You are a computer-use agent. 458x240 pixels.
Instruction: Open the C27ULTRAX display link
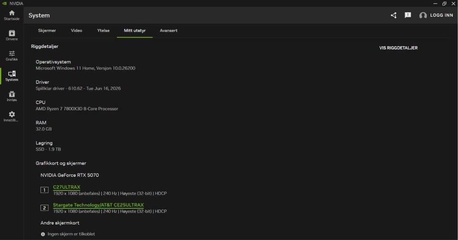67,187
